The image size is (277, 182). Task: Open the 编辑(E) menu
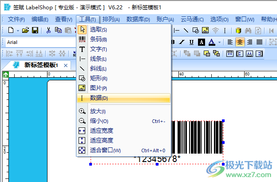(x=40, y=19)
